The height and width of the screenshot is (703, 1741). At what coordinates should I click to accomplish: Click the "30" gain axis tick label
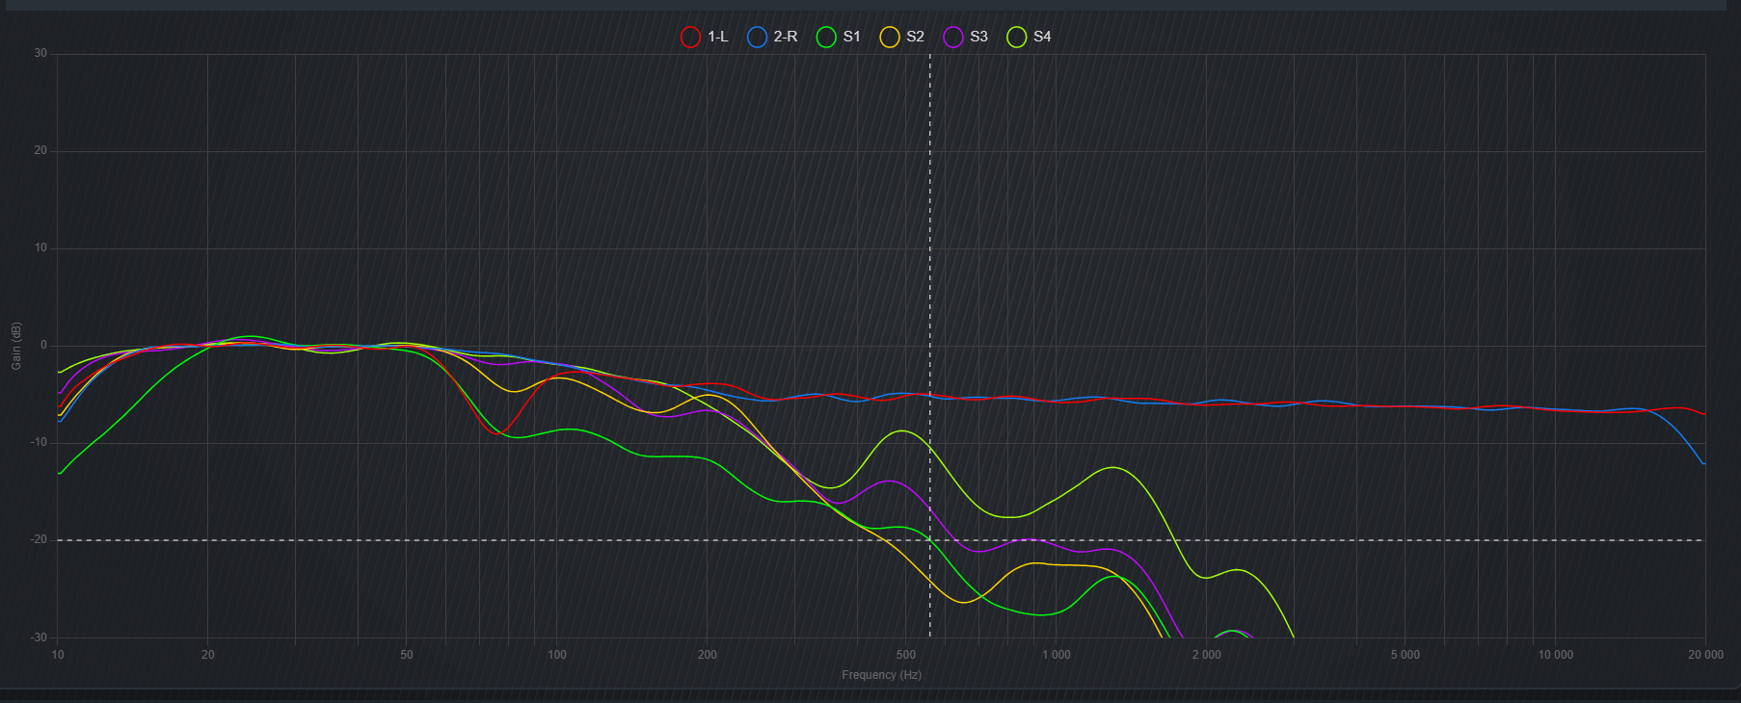click(40, 54)
